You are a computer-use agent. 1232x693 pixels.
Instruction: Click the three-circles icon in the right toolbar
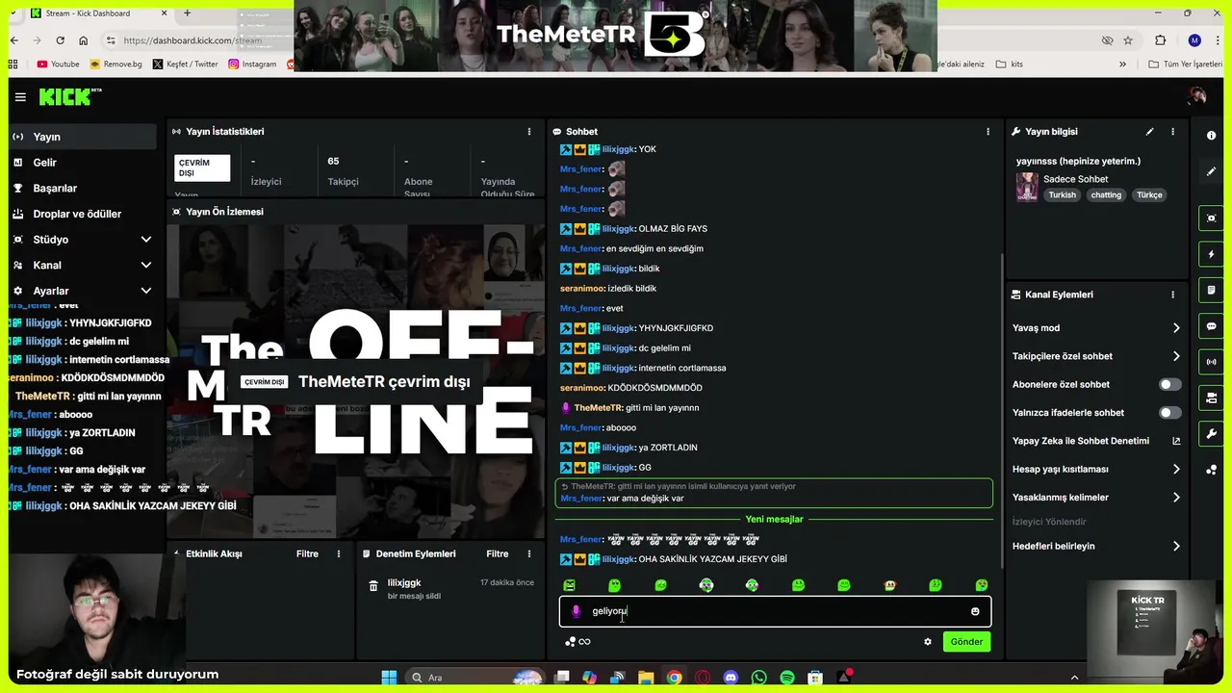[1211, 470]
